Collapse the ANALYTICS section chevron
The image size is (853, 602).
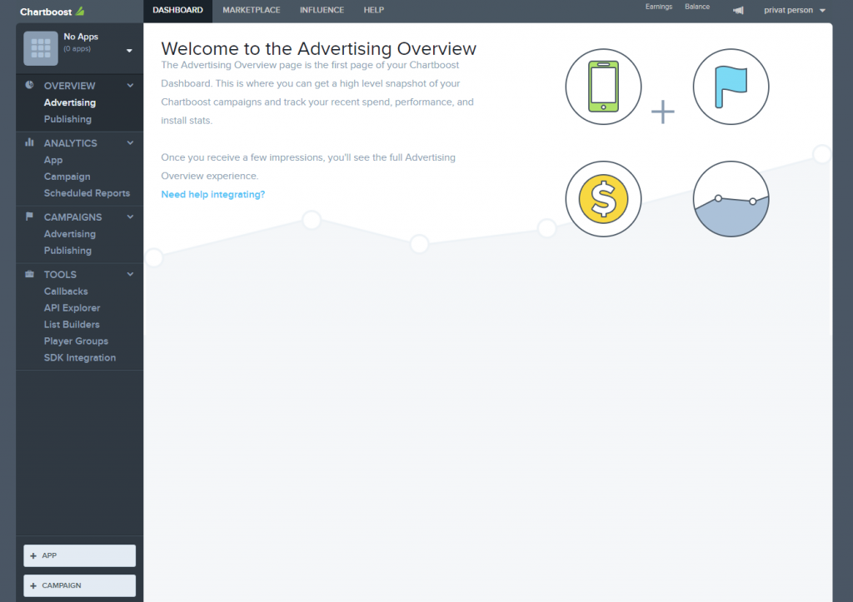(x=130, y=142)
